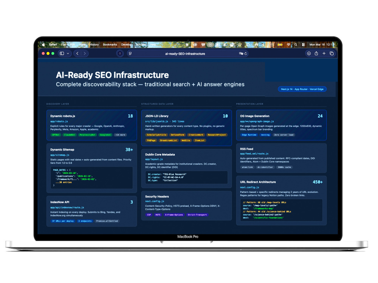The height and width of the screenshot is (283, 378).
Task: Go forward to the next page
Action: pyautogui.click(x=85, y=54)
